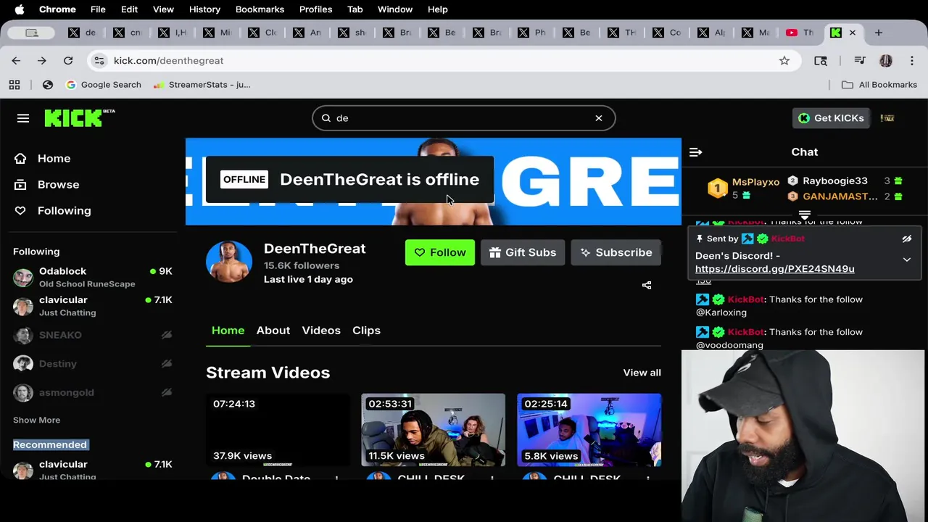Collapse the gift leaderboard handle in chat
Viewport: 928px width, 522px height.
[805, 215]
